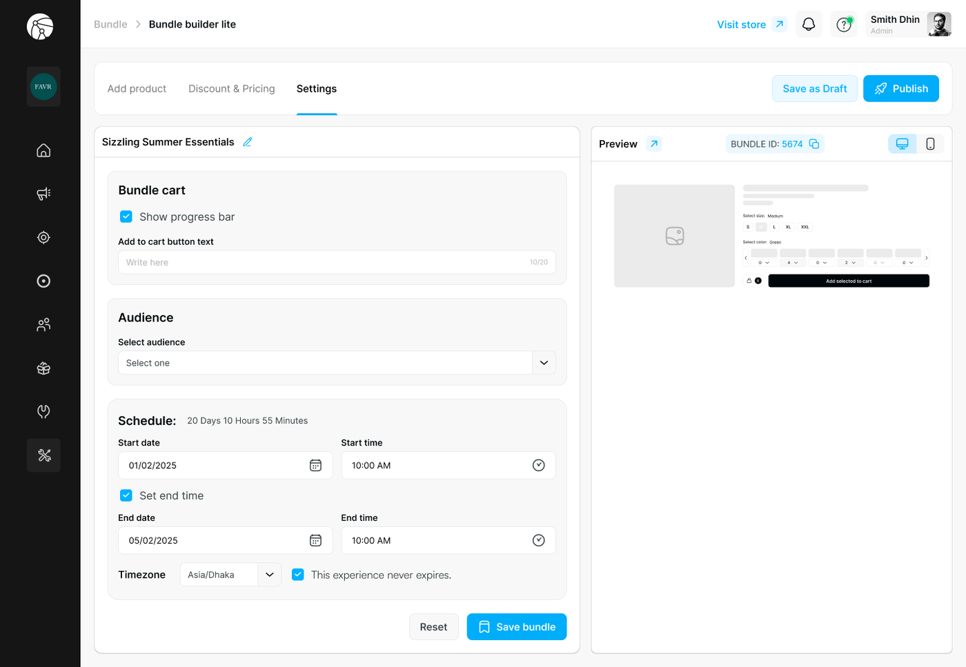This screenshot has width=966, height=667.
Task: Open the start date calendar picker
Action: (x=315, y=466)
